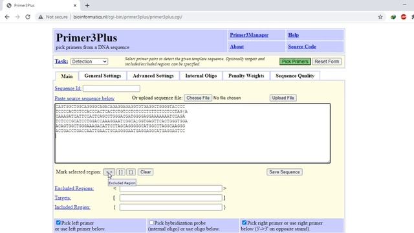Viewport: 414px width, 233px height.
Task: Click the Pick Primers button
Action: (x=295, y=61)
